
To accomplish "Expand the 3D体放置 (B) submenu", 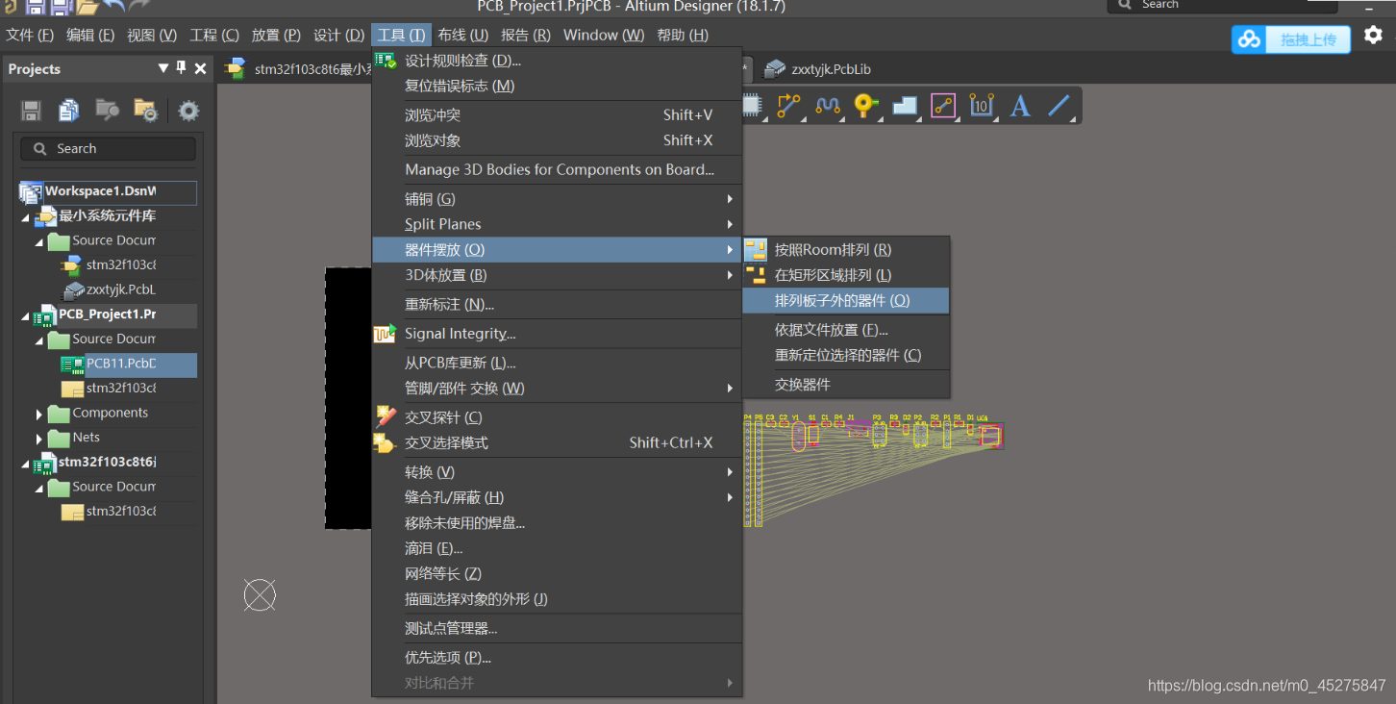I will (x=557, y=275).
